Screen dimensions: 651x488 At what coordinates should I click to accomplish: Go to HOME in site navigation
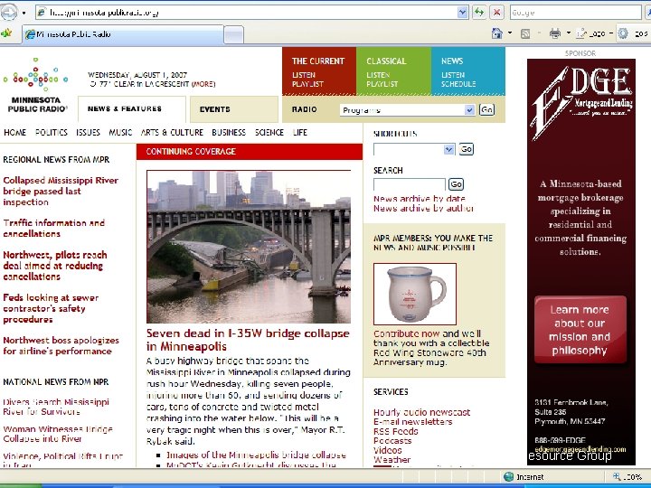coord(15,132)
